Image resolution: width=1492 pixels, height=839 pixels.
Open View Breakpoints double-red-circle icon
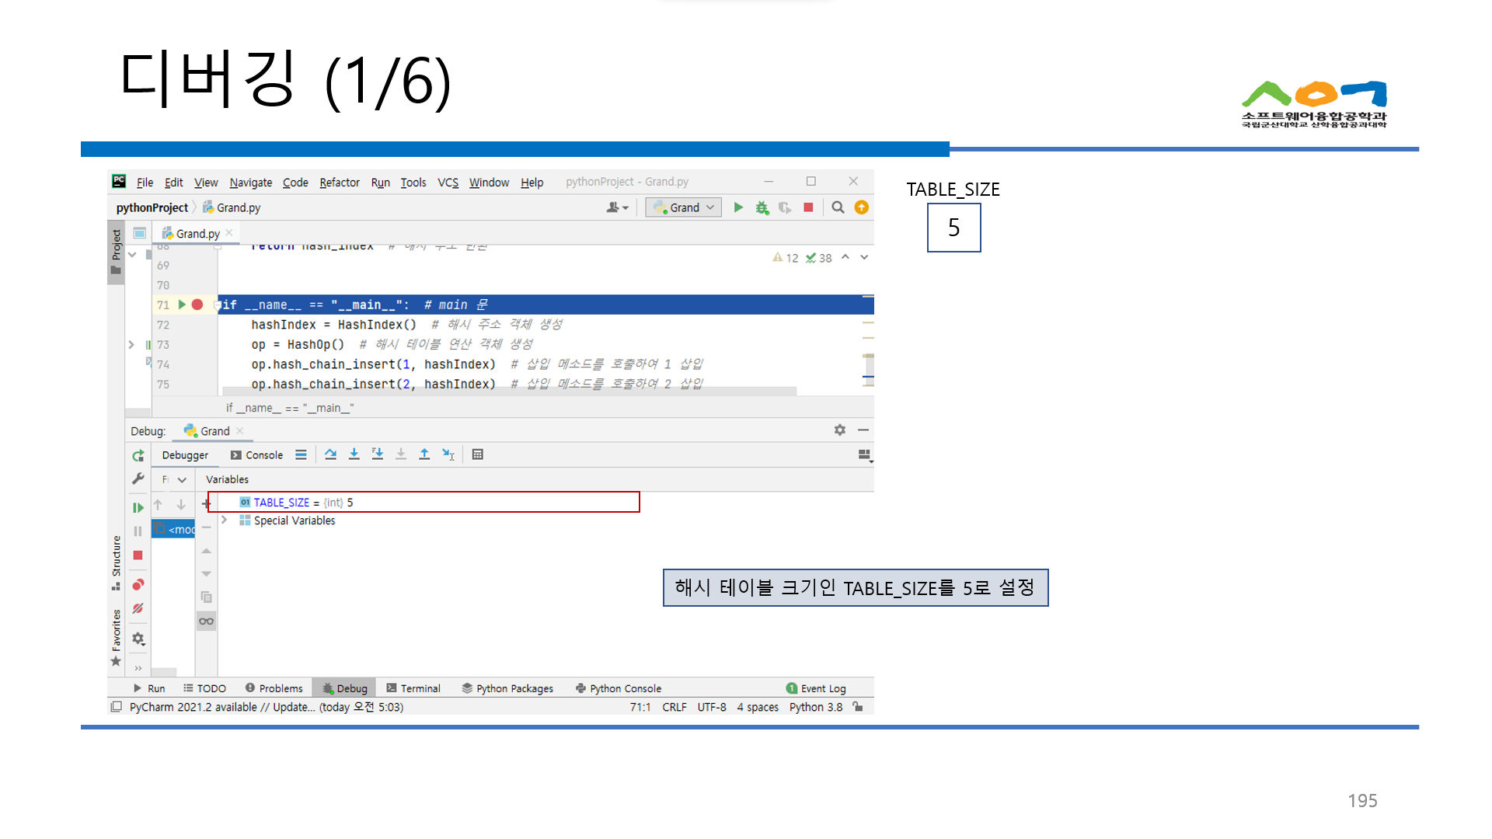click(x=138, y=584)
